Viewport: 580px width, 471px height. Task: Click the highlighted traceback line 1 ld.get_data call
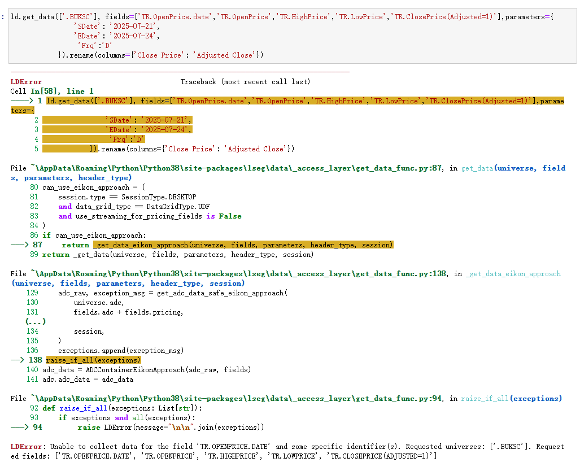point(305,102)
